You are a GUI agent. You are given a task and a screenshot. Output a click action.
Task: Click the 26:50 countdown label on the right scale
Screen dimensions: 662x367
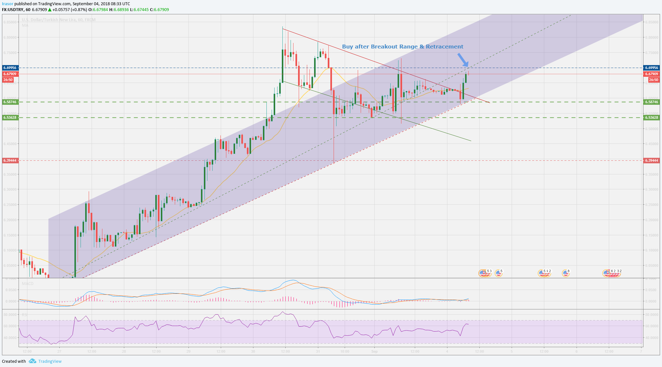654,80
